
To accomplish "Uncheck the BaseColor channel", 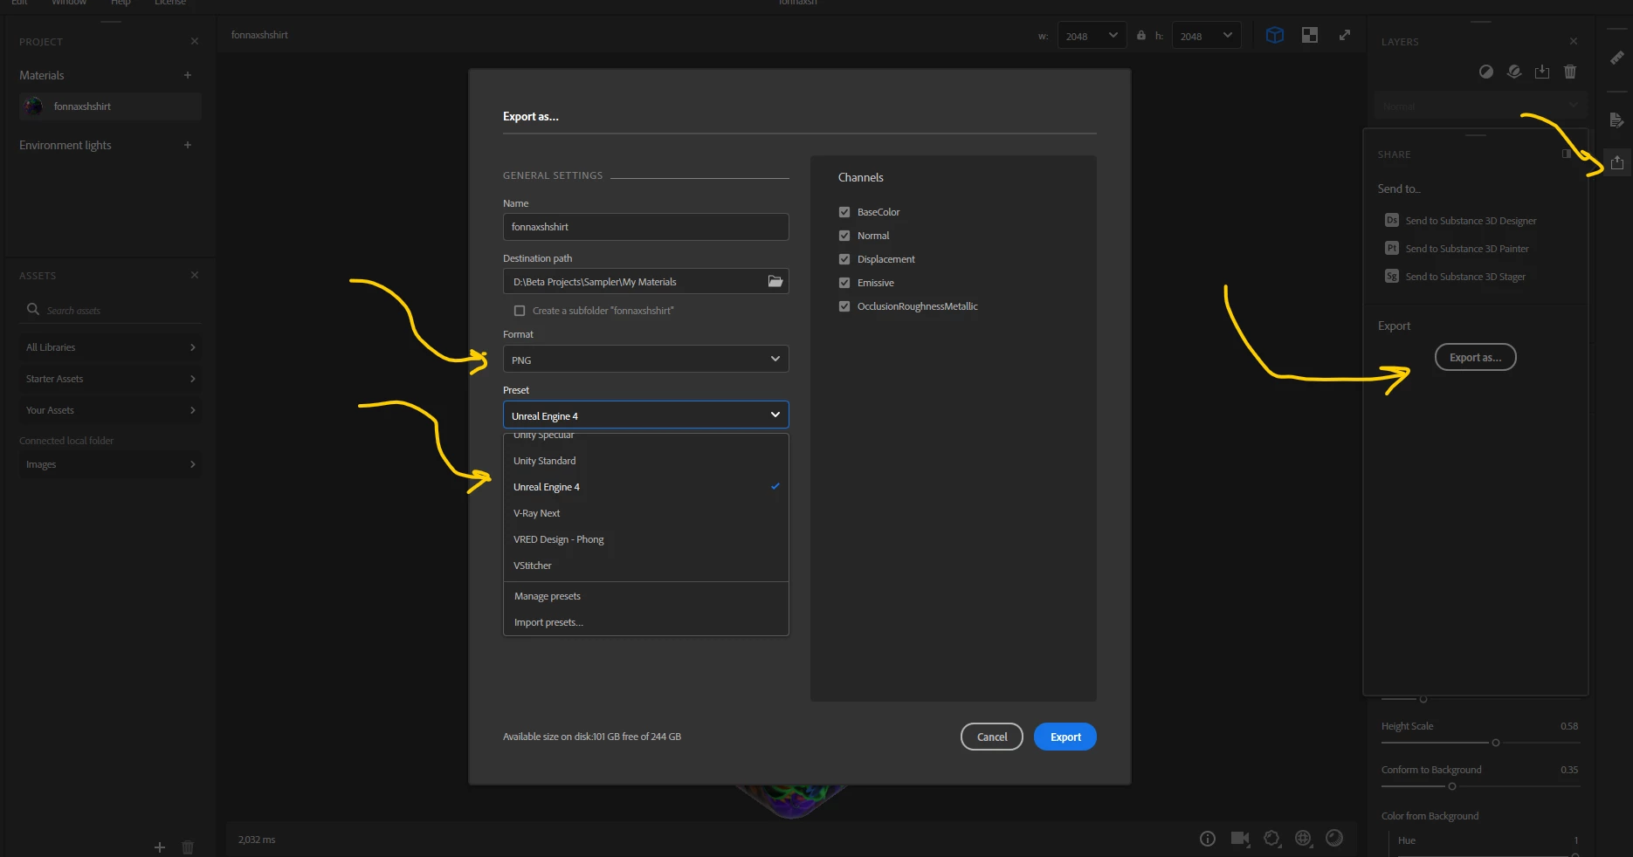I will click(x=844, y=212).
